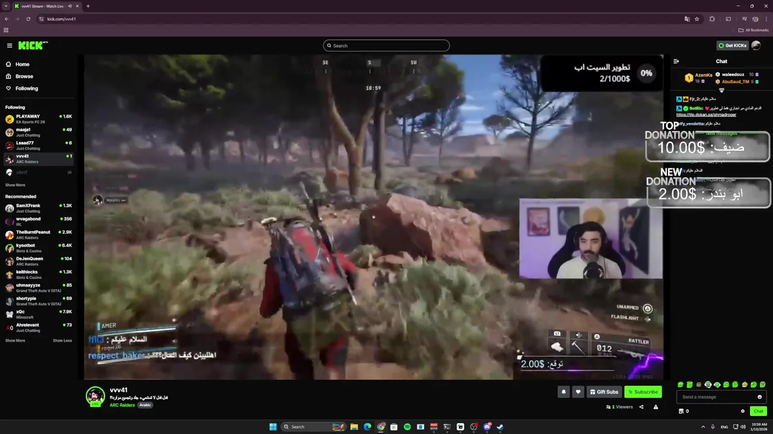Click the Viewers count

point(620,407)
